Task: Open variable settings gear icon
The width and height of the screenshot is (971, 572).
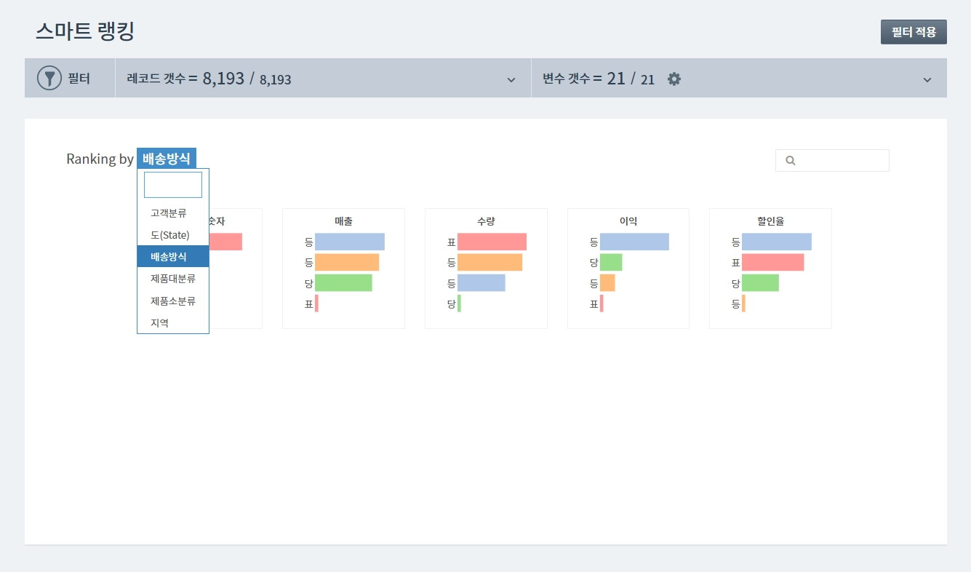Action: tap(674, 79)
